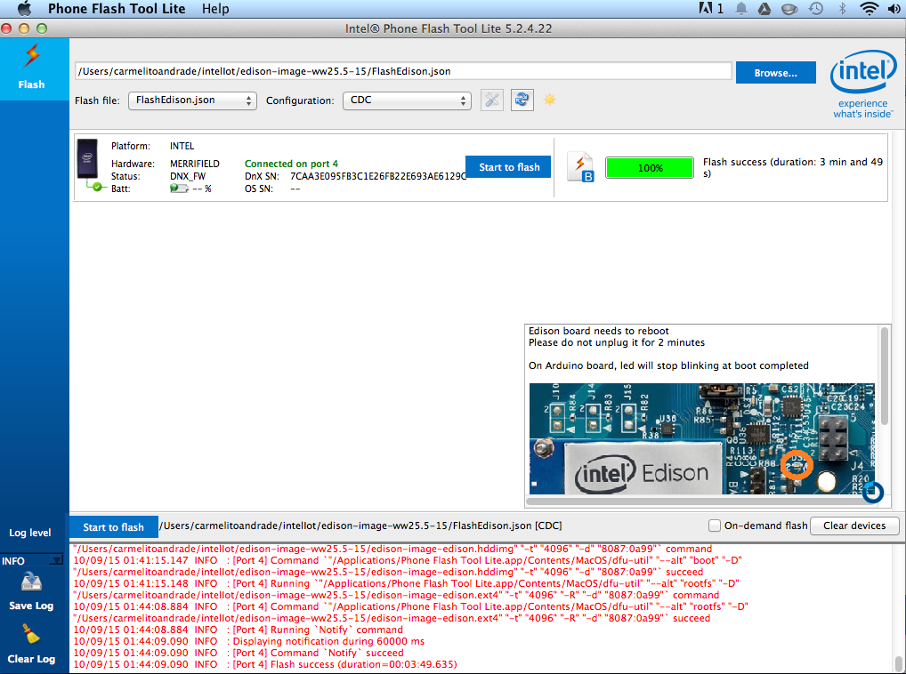
Task: Click the flash file path input field
Action: [403, 71]
